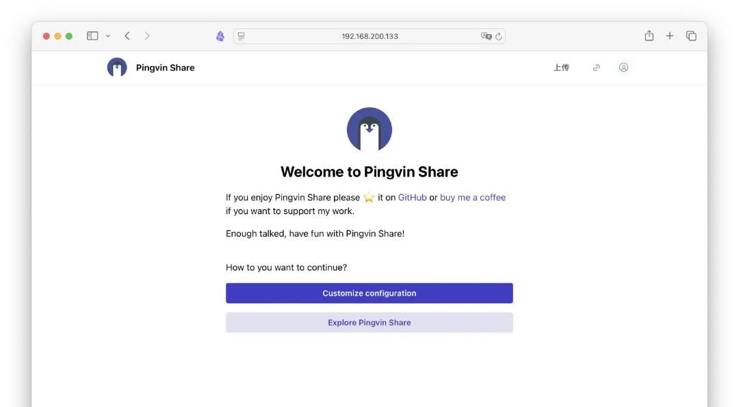Click the large penguin logo image
This screenshot has height=407, width=739.
(369, 129)
